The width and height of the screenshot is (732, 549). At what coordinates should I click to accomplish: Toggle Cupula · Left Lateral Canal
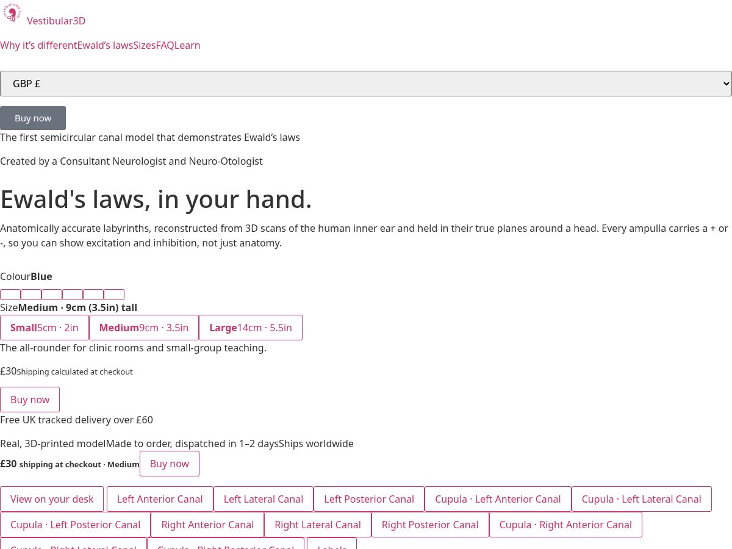tap(642, 499)
